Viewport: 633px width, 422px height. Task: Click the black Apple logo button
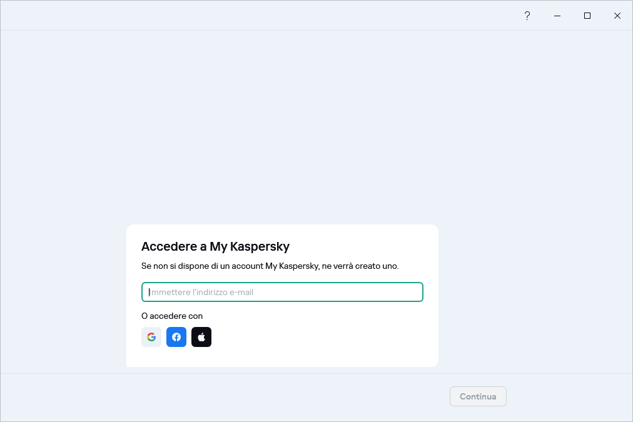tap(201, 337)
